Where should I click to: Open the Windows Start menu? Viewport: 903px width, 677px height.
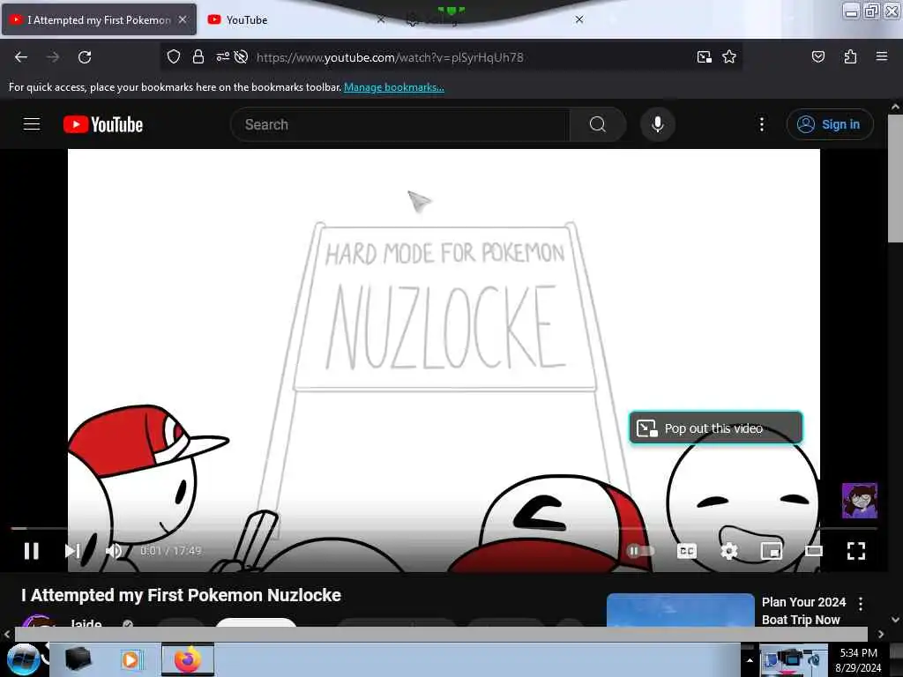(23, 659)
